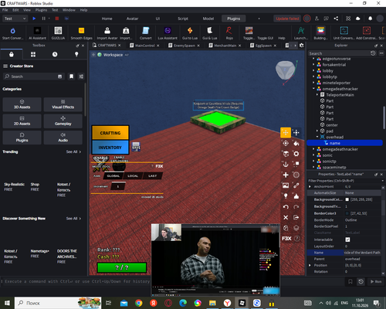The height and width of the screenshot is (309, 386).
Task: Open the F3X help question mark
Action: [296, 239]
